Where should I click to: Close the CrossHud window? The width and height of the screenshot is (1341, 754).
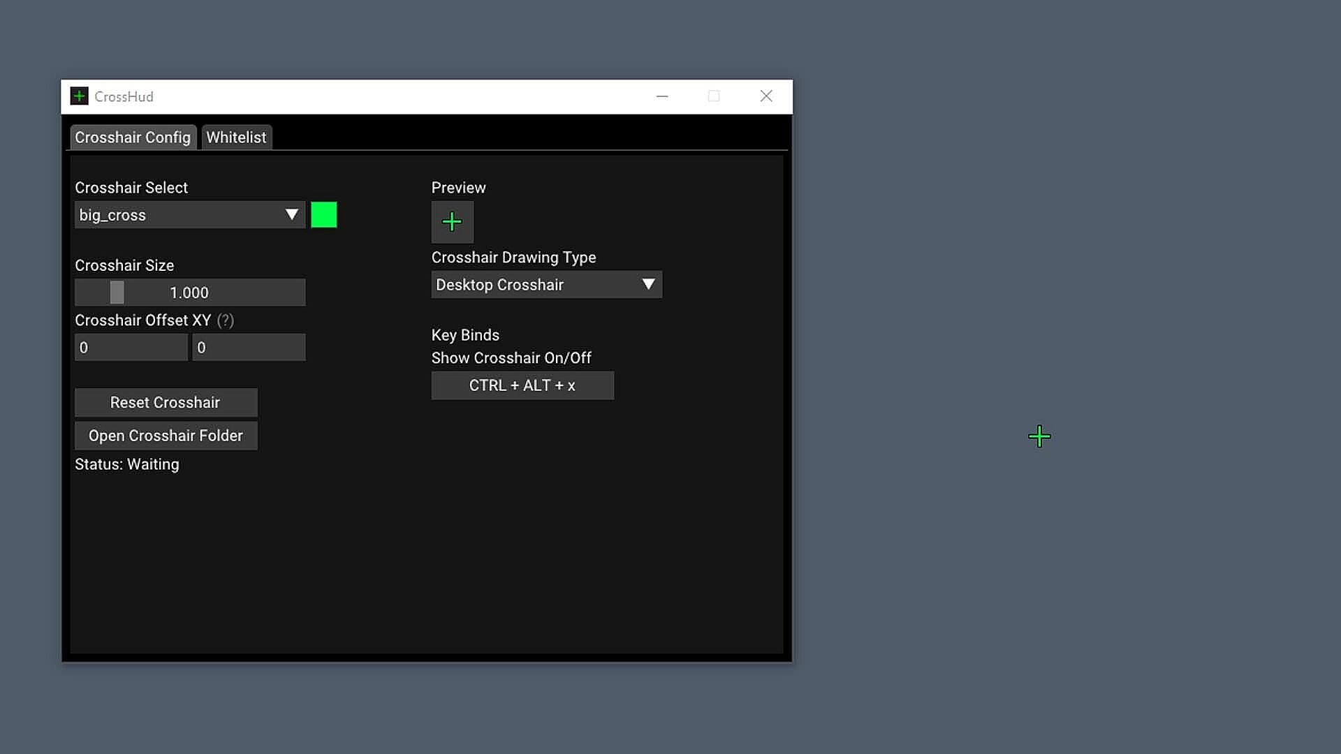click(766, 96)
